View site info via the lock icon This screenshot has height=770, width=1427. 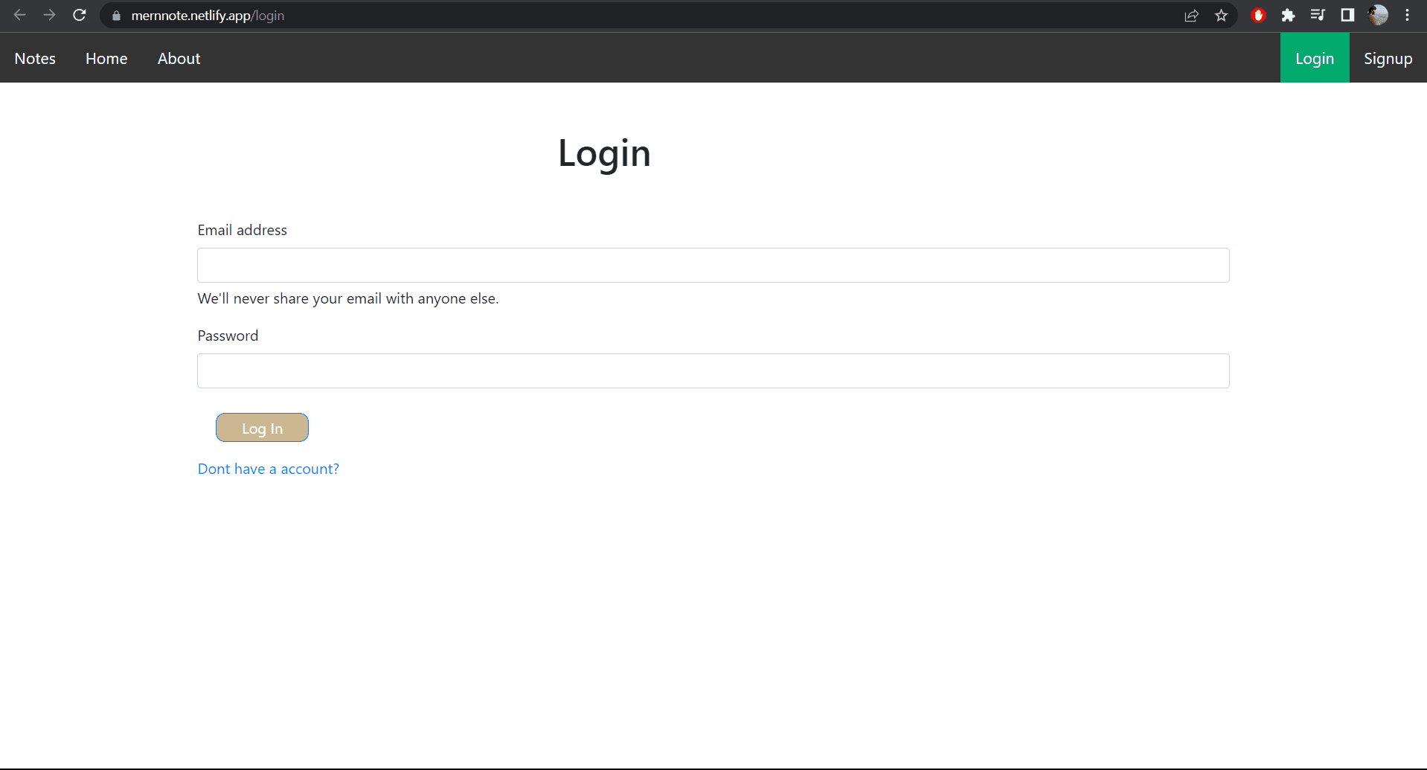(x=116, y=16)
